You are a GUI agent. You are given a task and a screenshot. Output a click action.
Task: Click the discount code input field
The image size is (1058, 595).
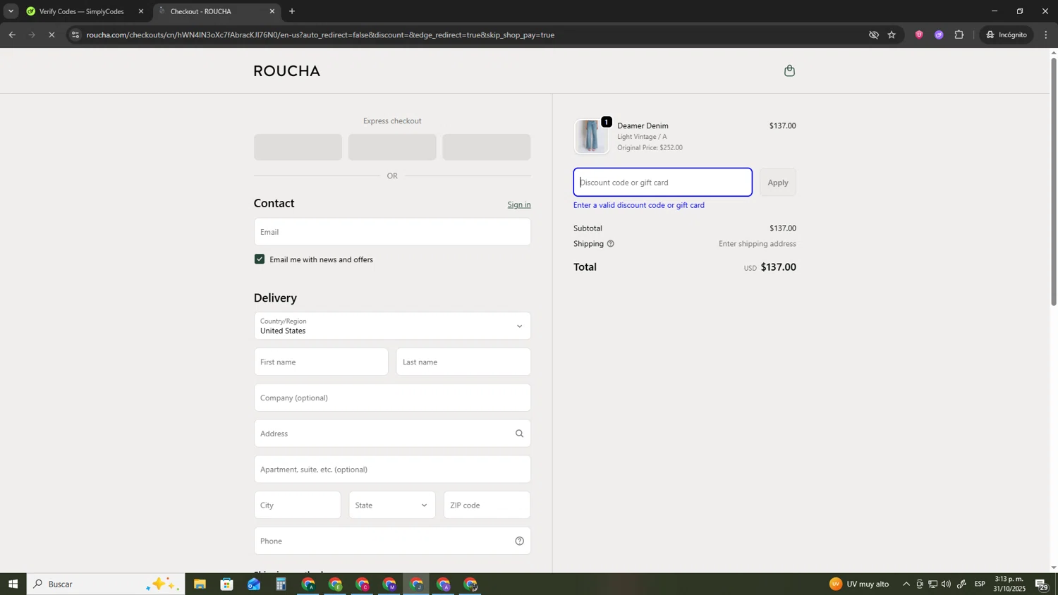point(662,183)
